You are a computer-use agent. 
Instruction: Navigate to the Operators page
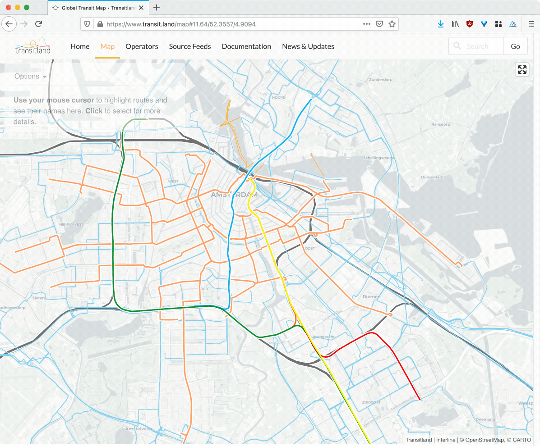[x=142, y=46]
